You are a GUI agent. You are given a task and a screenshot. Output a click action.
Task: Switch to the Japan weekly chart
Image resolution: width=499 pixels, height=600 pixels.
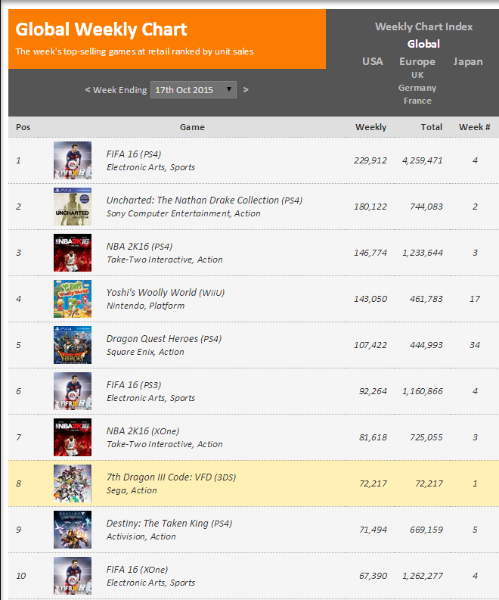point(468,61)
